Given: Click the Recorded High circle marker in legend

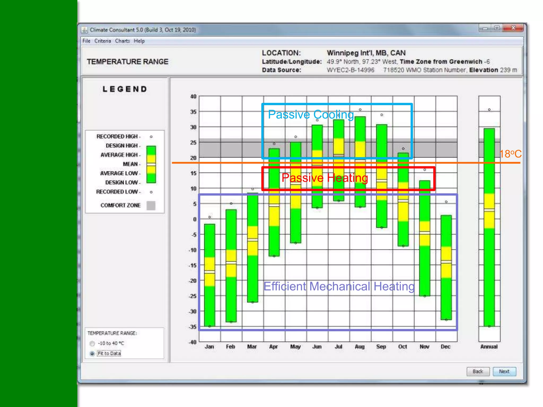Looking at the screenshot, I should point(151,137).
